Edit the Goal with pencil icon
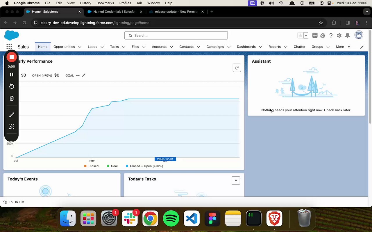 pos(84,75)
